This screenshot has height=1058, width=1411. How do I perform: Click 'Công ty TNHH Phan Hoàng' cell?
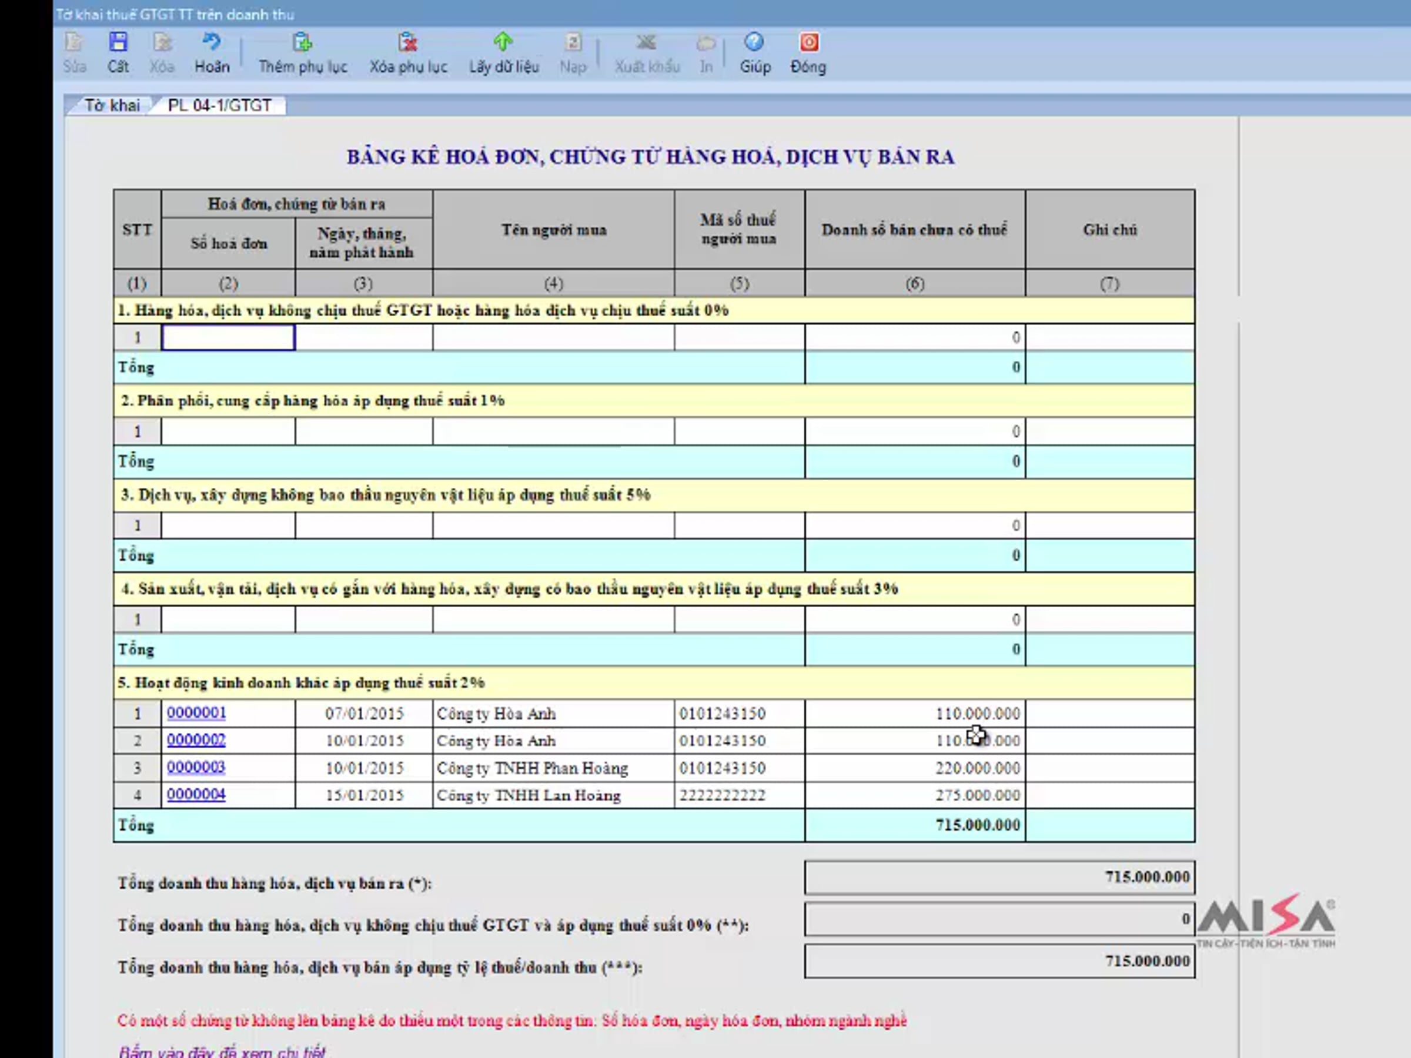[x=553, y=768]
